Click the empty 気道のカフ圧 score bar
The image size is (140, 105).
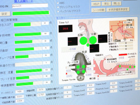tap(29, 64)
